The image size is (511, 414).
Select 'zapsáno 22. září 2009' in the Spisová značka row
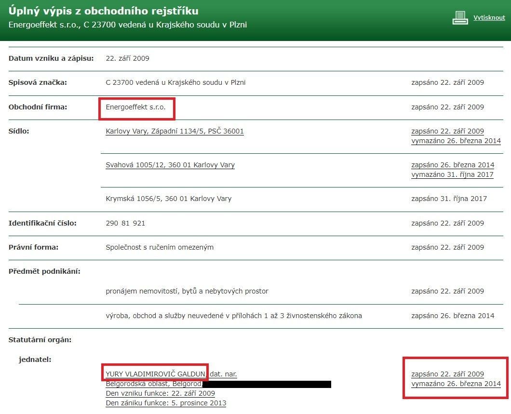pos(447,82)
